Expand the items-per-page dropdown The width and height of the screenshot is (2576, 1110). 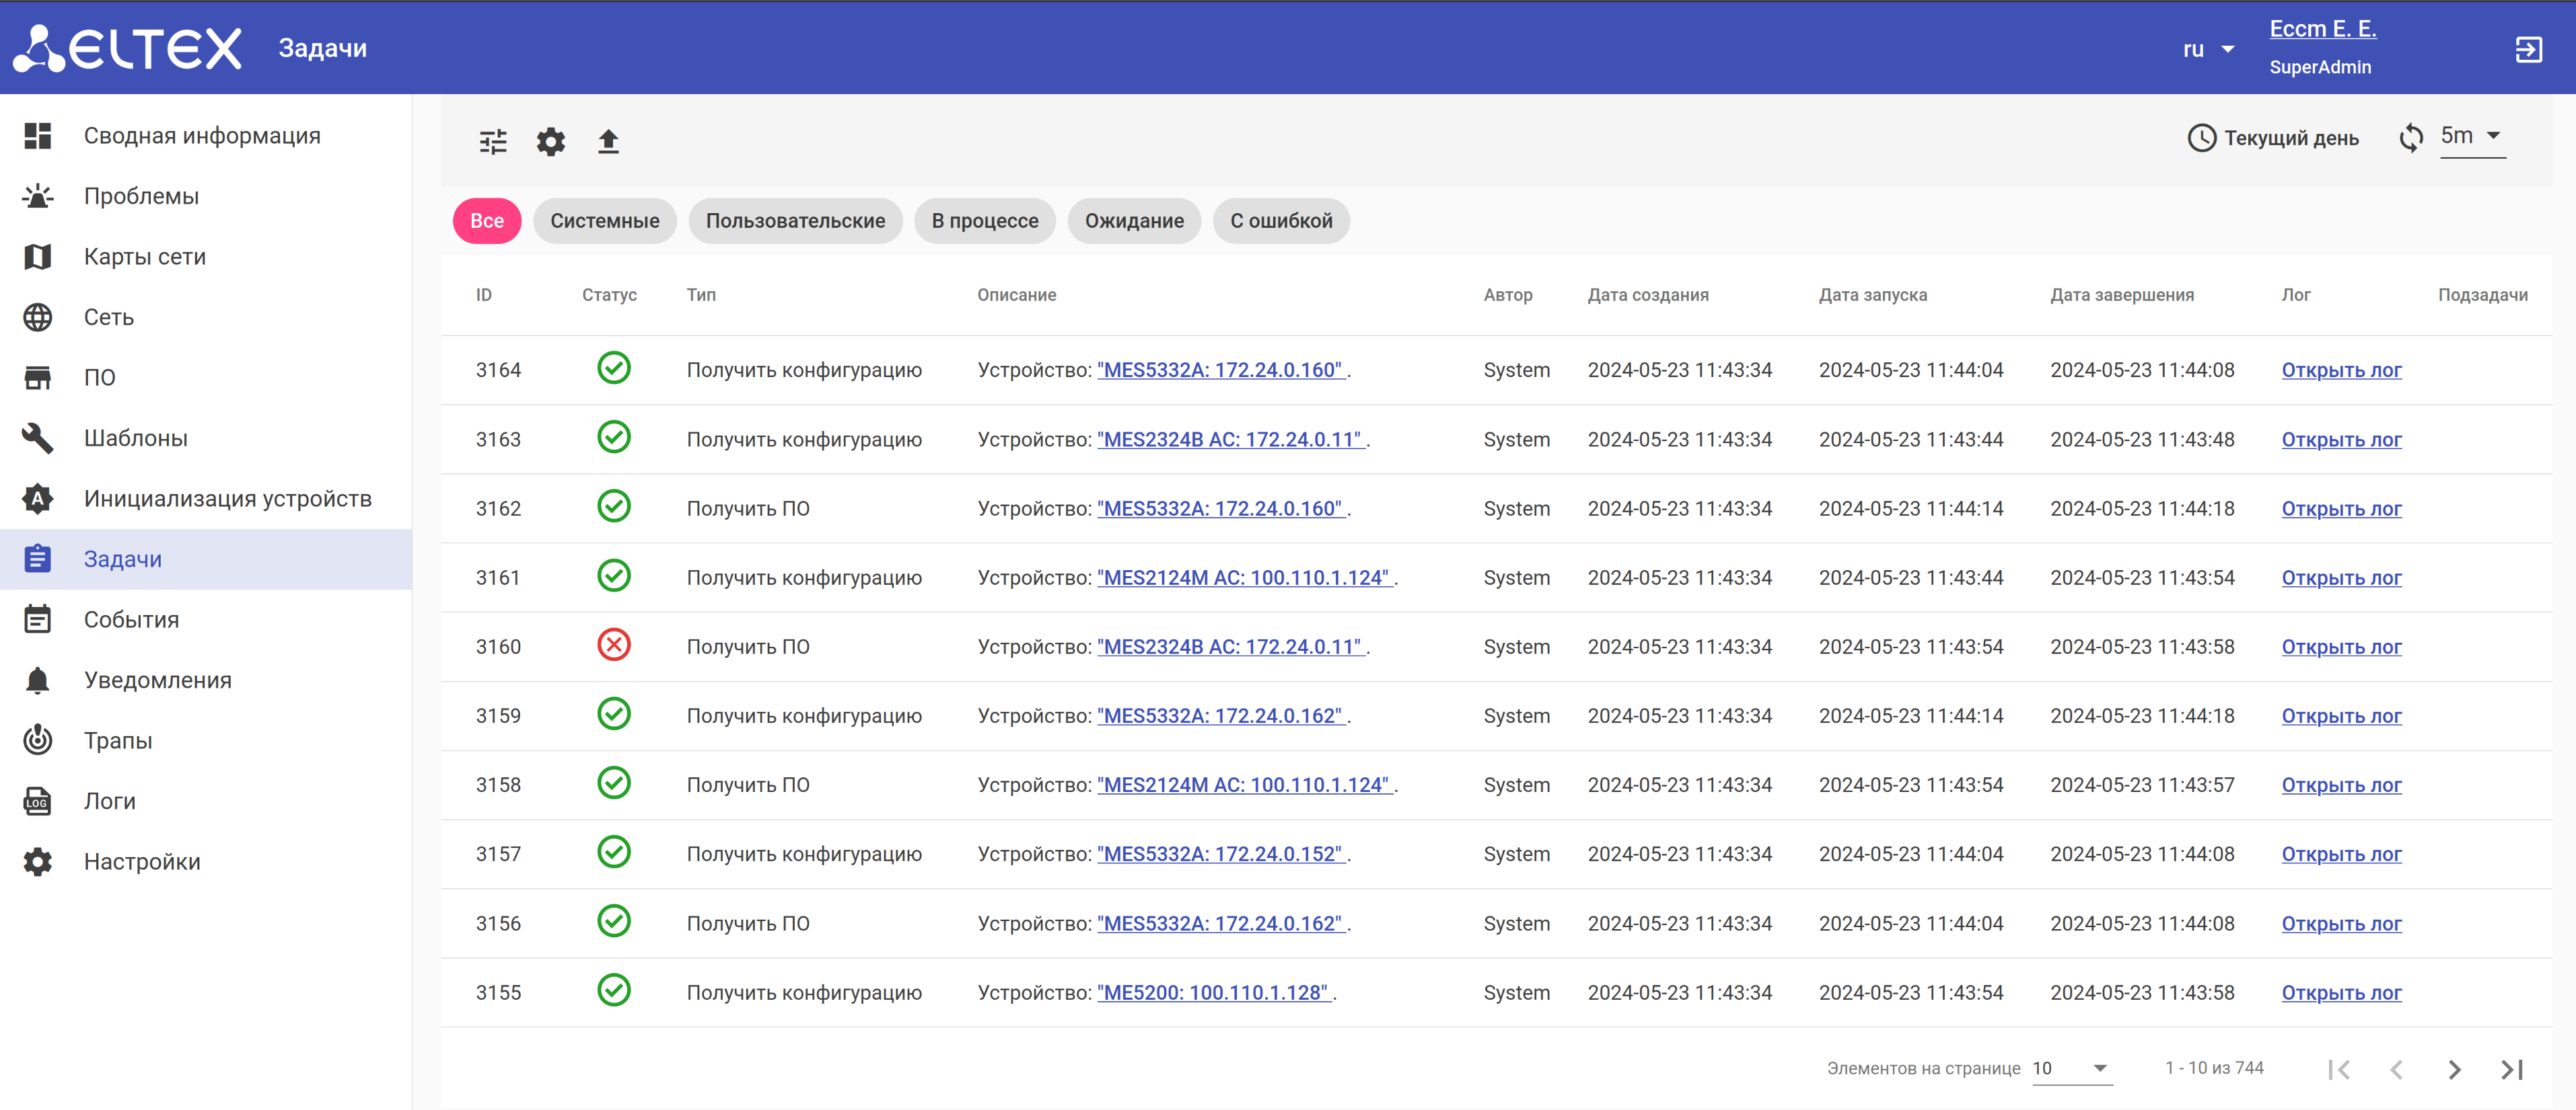coord(2071,1068)
